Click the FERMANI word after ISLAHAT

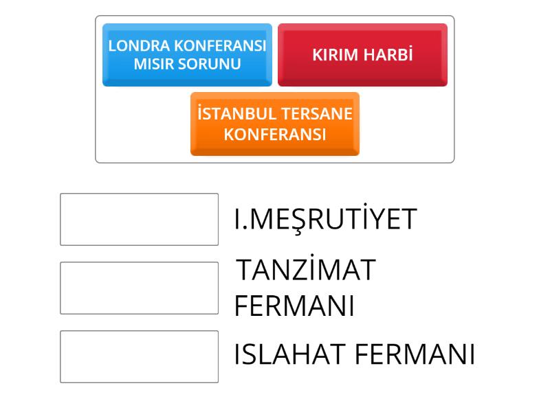click(x=415, y=354)
